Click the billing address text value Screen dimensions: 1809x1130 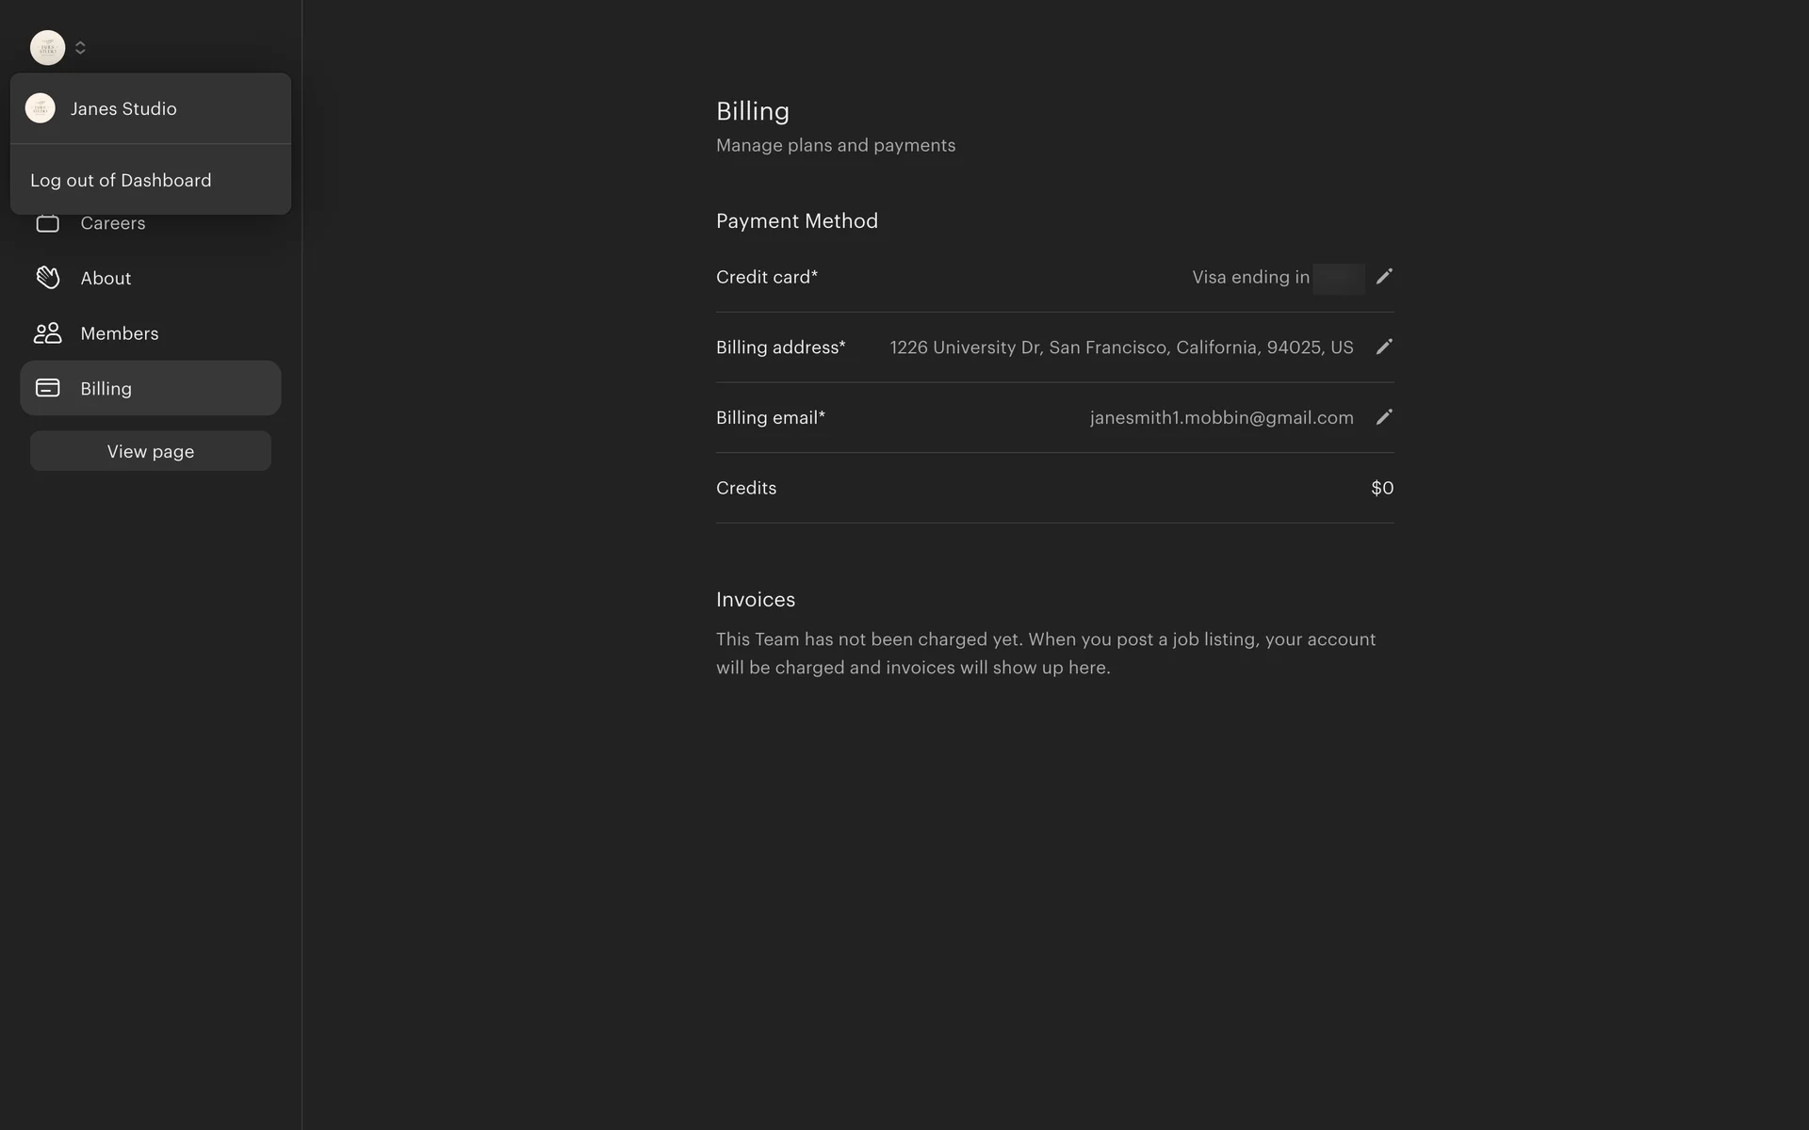pos(1121,347)
